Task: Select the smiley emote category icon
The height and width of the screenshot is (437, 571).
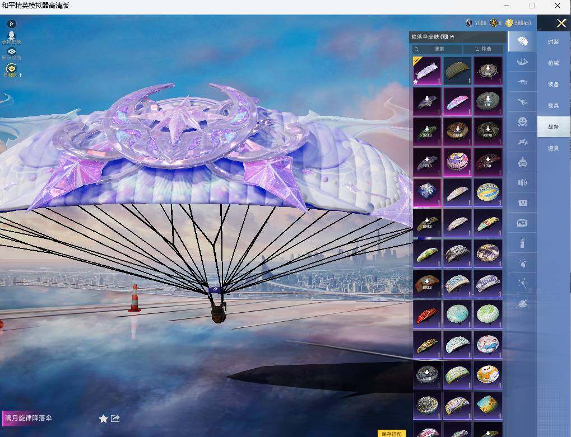Action: (x=522, y=122)
